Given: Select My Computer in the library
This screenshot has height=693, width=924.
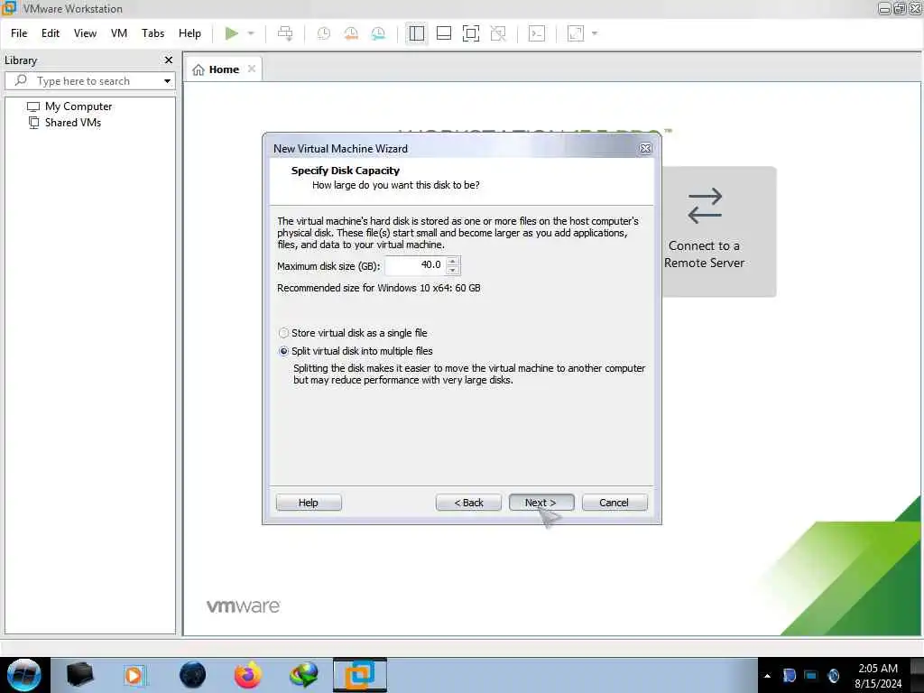Looking at the screenshot, I should coord(69,106).
